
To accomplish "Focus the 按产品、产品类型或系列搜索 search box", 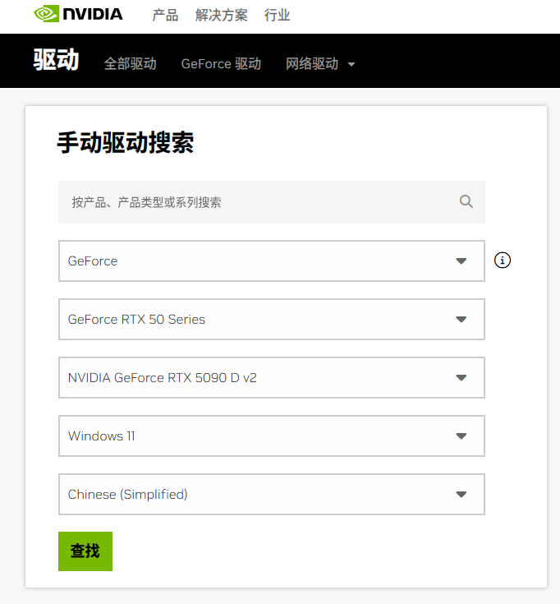I will tap(255, 202).
